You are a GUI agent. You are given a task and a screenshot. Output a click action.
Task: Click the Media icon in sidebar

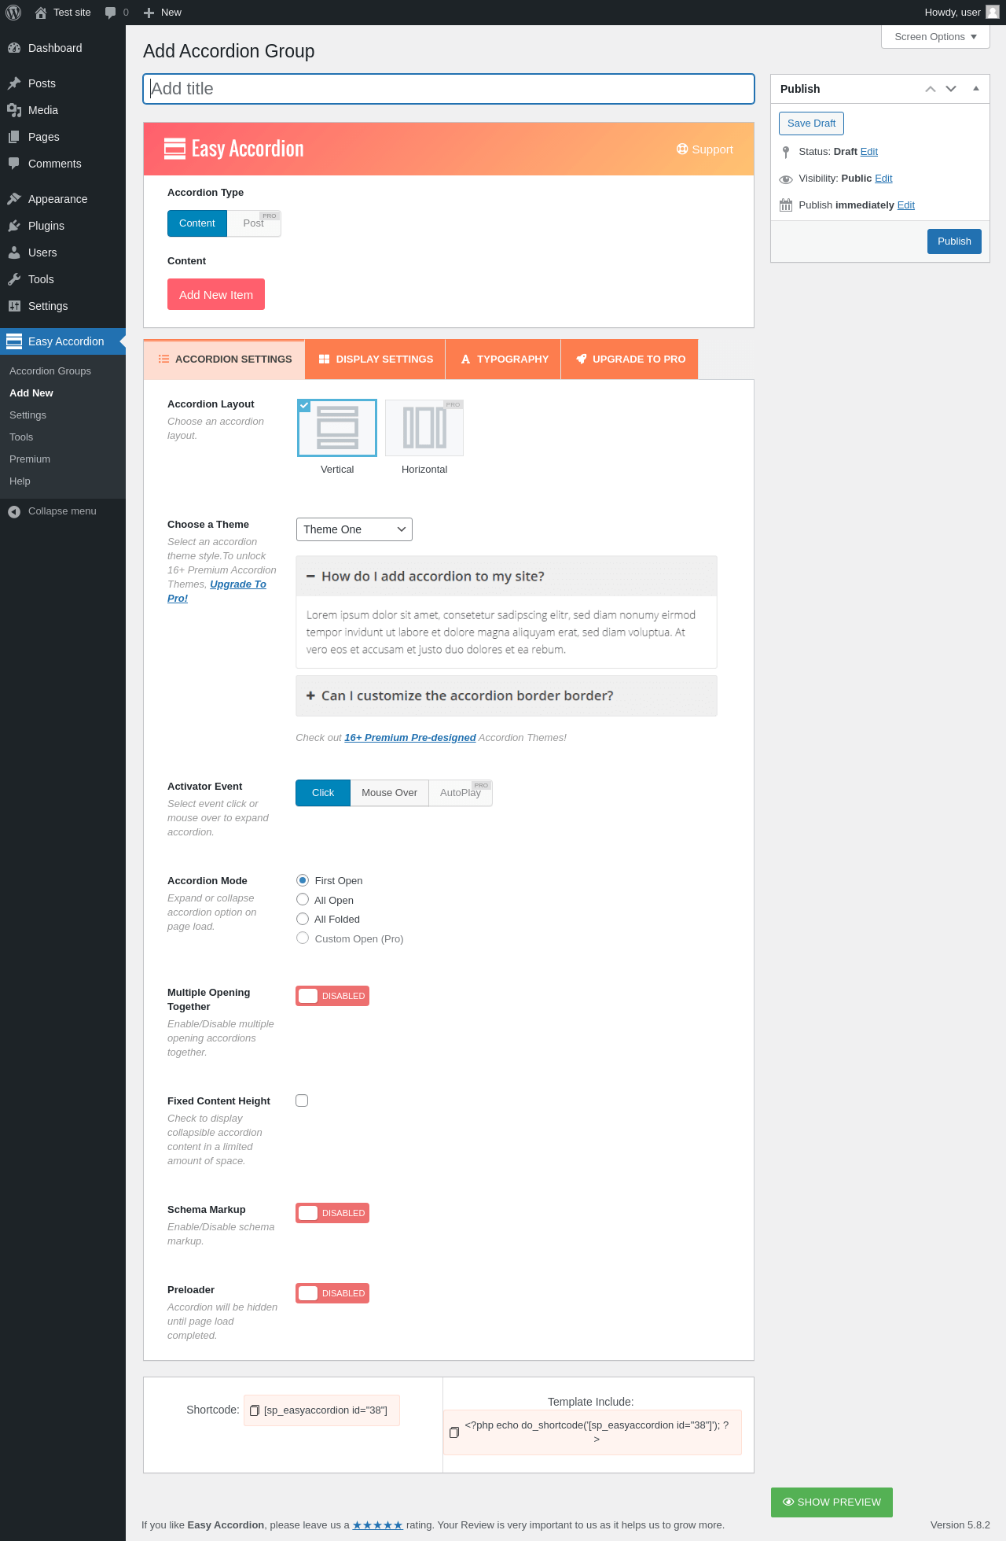point(14,110)
